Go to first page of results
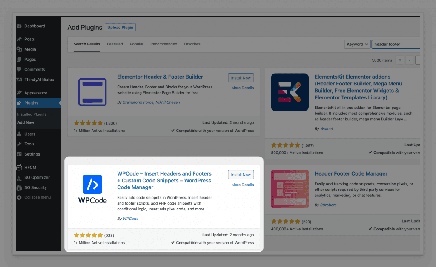Screen dimensions: 436x267 click(399, 60)
